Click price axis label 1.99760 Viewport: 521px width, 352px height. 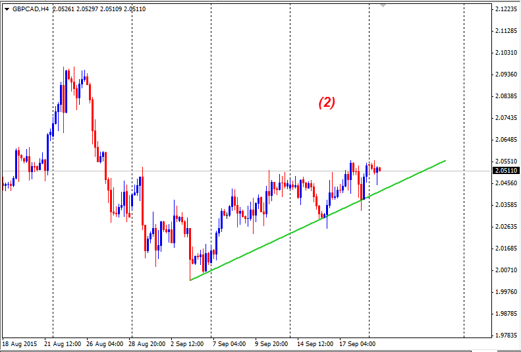coord(506,291)
